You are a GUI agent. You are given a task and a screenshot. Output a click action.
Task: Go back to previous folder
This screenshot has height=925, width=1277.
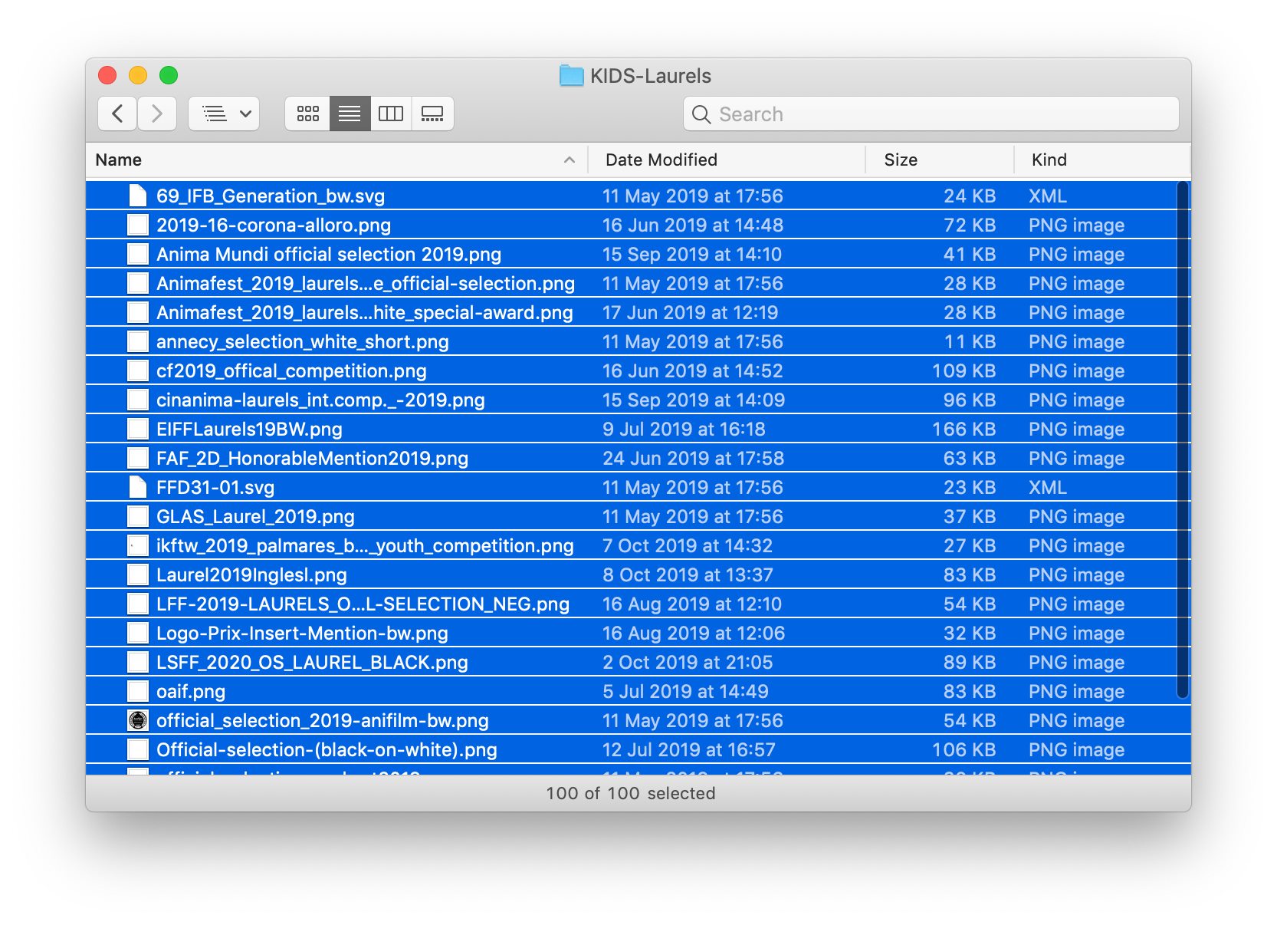(x=117, y=114)
